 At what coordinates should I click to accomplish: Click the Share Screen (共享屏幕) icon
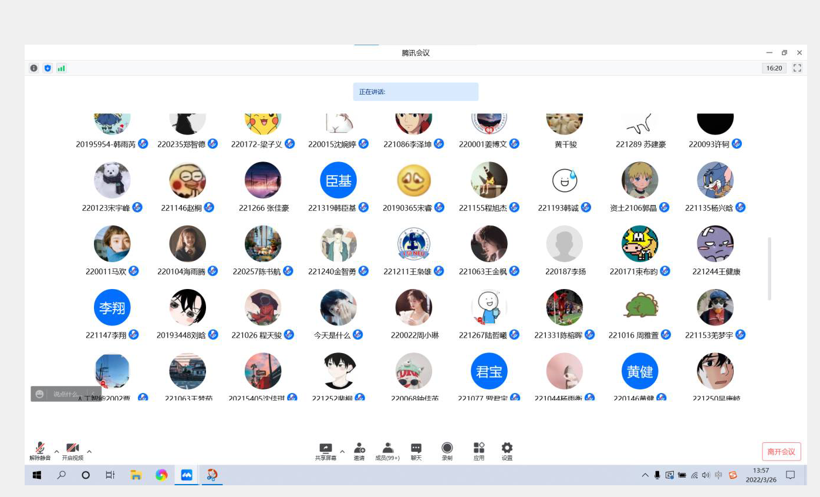click(x=325, y=449)
